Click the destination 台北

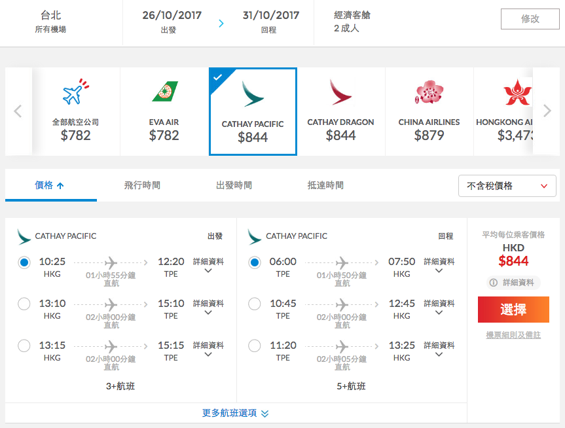[51, 15]
